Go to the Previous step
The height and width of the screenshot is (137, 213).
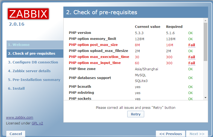click(171, 134)
